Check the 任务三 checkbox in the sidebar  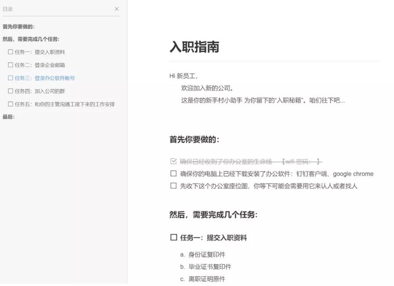10,78
